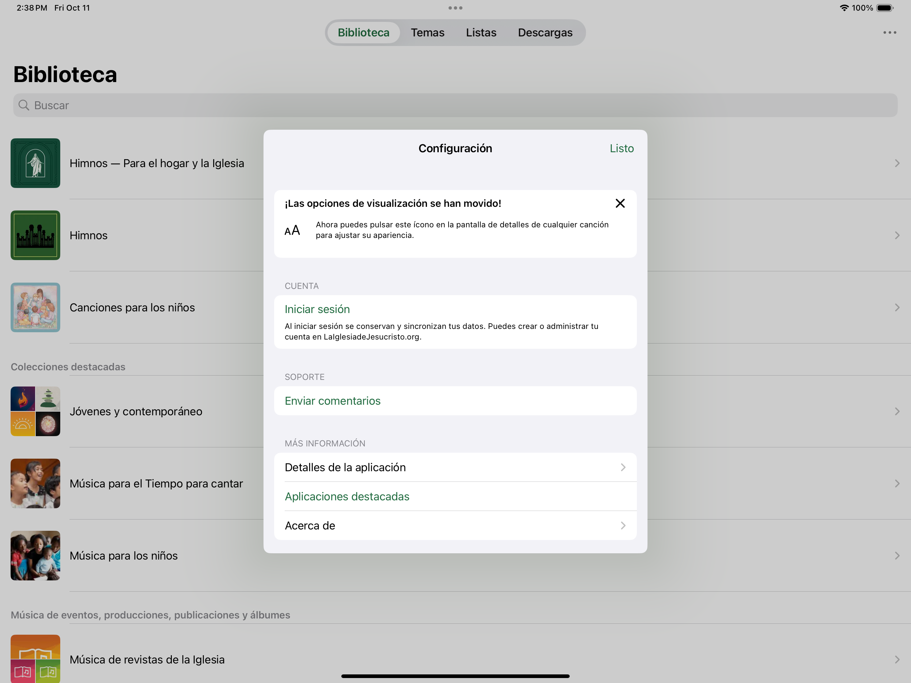The width and height of the screenshot is (911, 683).
Task: Click Enviar comentarios
Action: [x=332, y=401]
